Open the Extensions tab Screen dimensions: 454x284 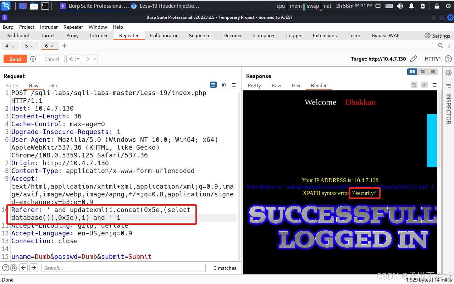(325, 35)
